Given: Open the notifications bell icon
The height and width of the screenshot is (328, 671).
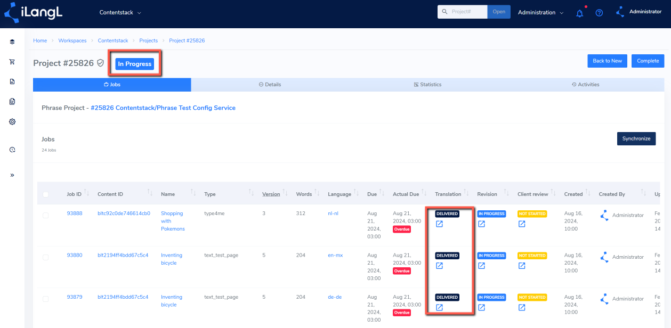Looking at the screenshot, I should (580, 13).
